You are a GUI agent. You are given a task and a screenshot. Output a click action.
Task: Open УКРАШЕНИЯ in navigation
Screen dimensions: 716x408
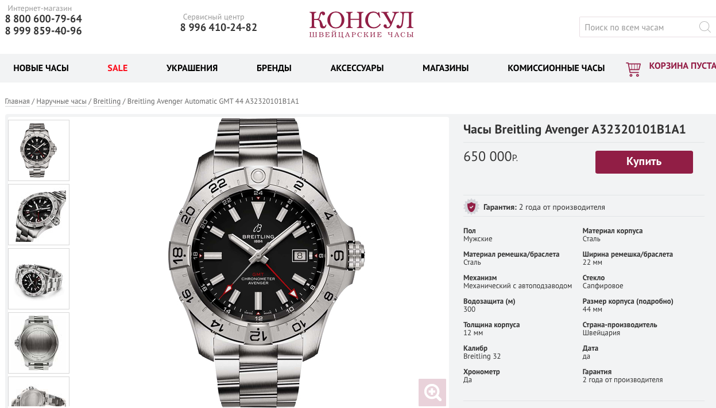tap(192, 68)
